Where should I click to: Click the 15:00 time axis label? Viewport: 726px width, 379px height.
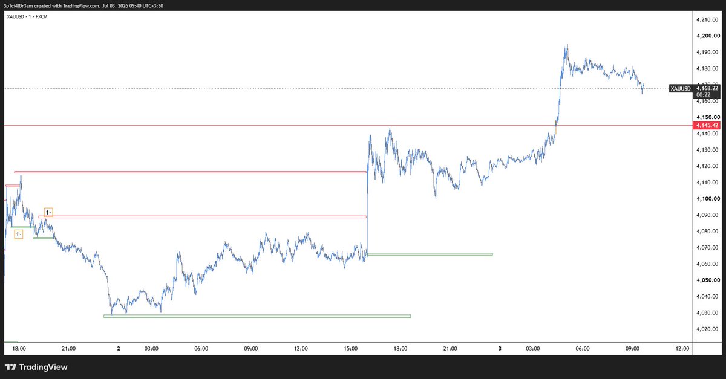[x=350, y=349]
